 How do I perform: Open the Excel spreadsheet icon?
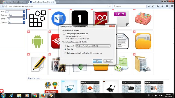pos(121,64)
